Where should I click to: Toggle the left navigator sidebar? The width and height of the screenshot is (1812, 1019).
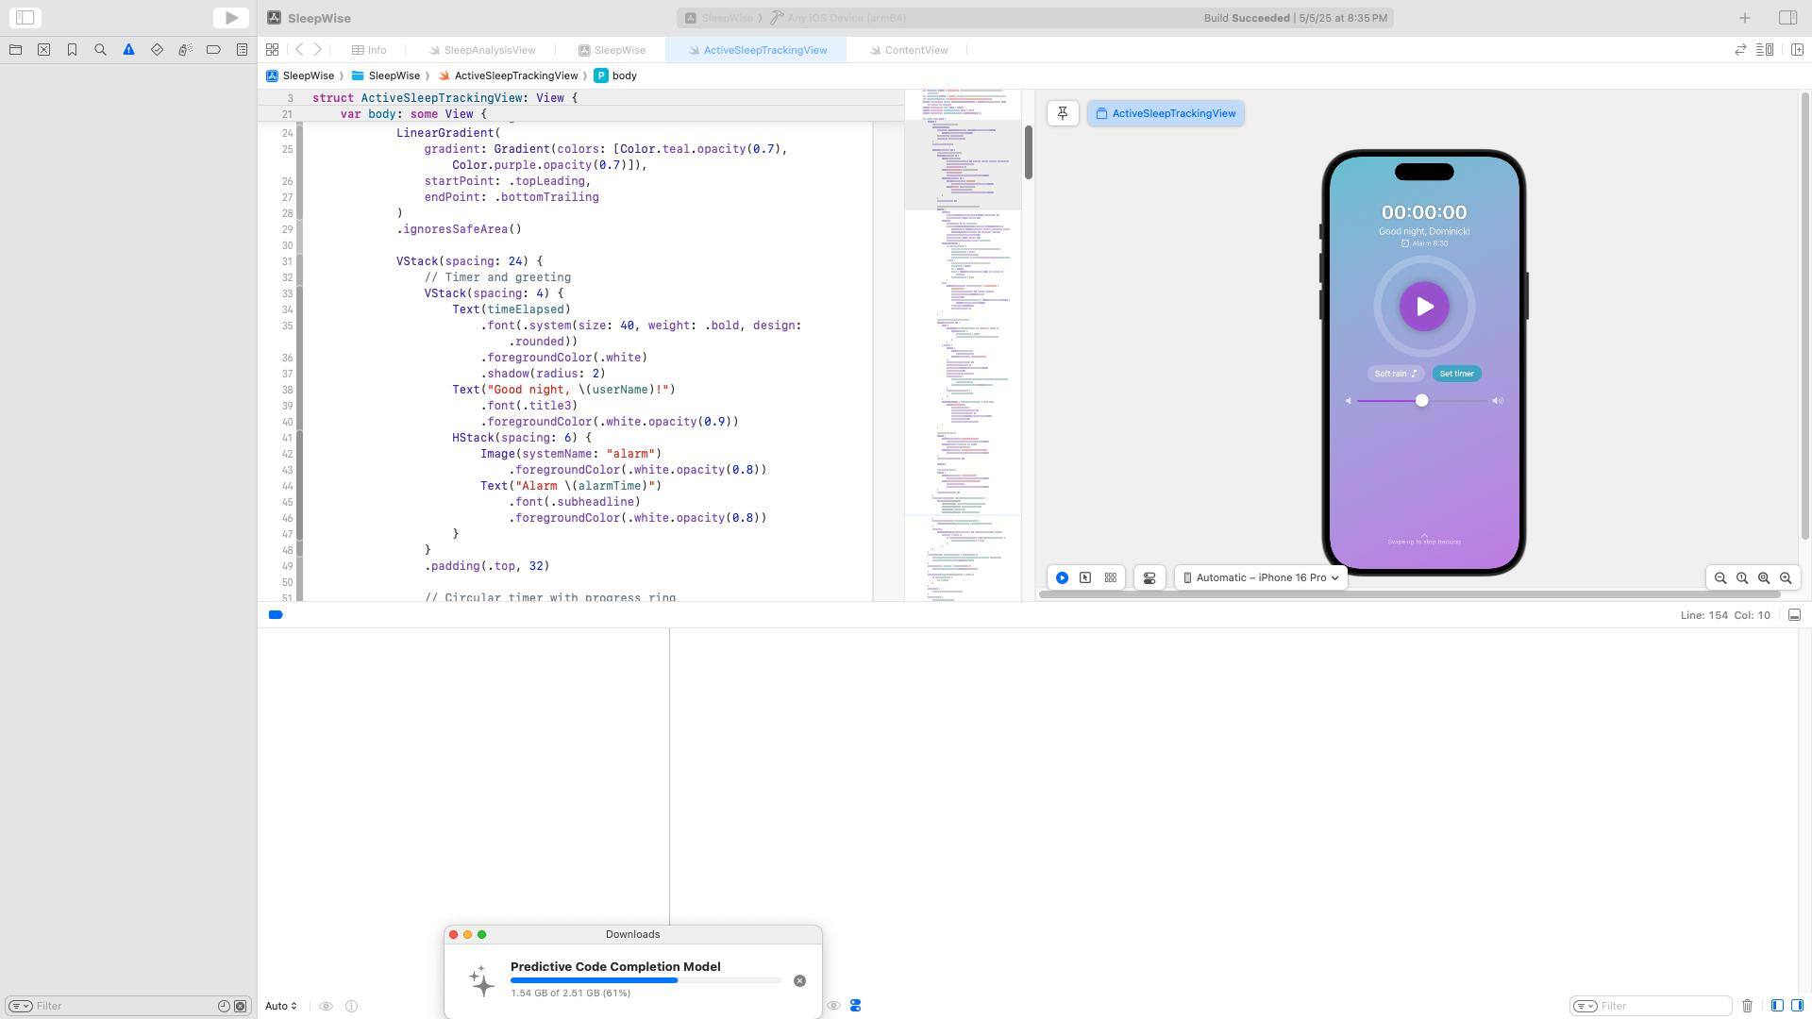[25, 18]
